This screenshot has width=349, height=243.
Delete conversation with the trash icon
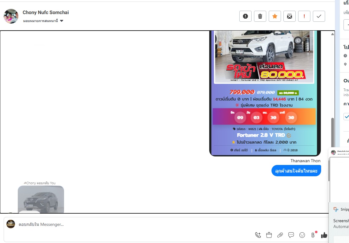click(260, 16)
